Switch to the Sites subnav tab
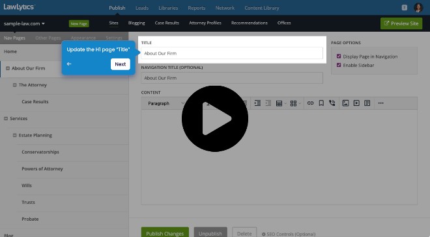 tap(113, 23)
